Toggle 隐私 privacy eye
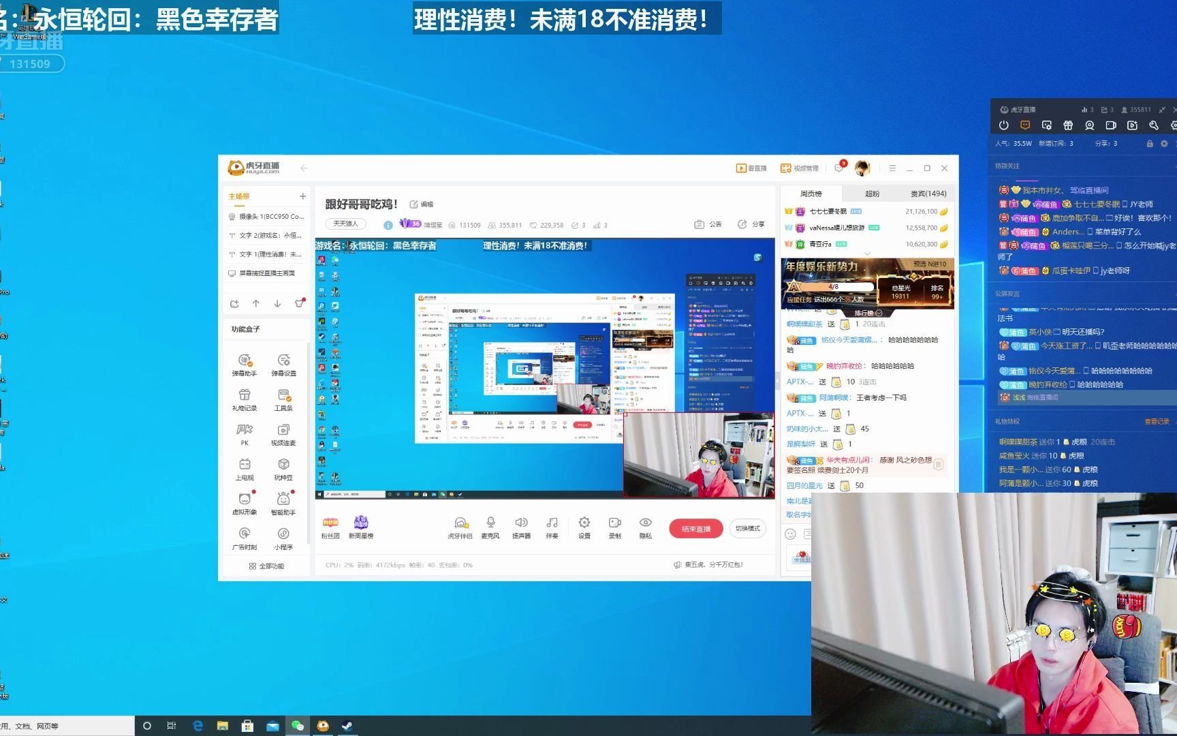The width and height of the screenshot is (1177, 736). (x=646, y=528)
